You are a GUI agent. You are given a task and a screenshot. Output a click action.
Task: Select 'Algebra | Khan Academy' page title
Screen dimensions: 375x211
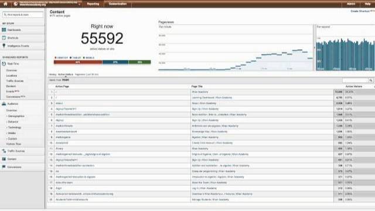[x=205, y=137]
